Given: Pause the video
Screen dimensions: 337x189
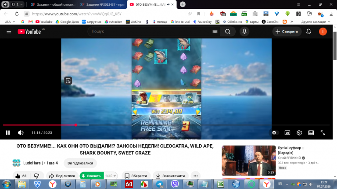Looking at the screenshot, I should [x=8, y=132].
